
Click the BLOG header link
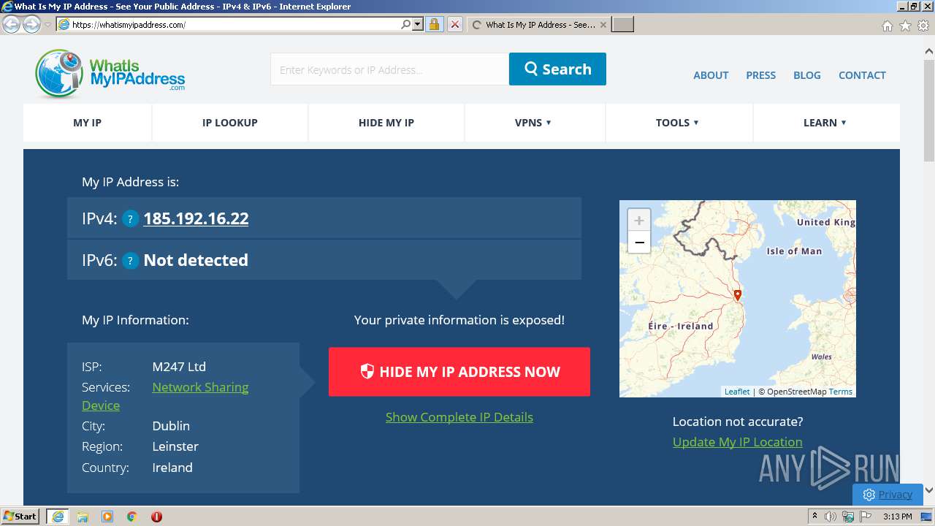807,75
